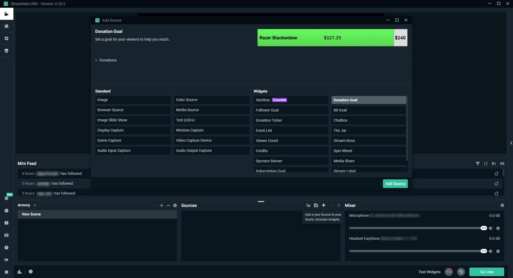Skip the current alert in Mini Feed
Screen dimensions: 513x278
point(494,163)
